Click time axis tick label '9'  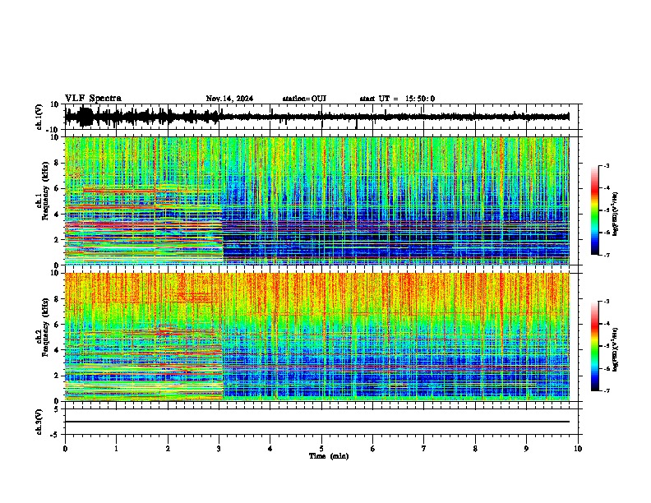click(526, 449)
